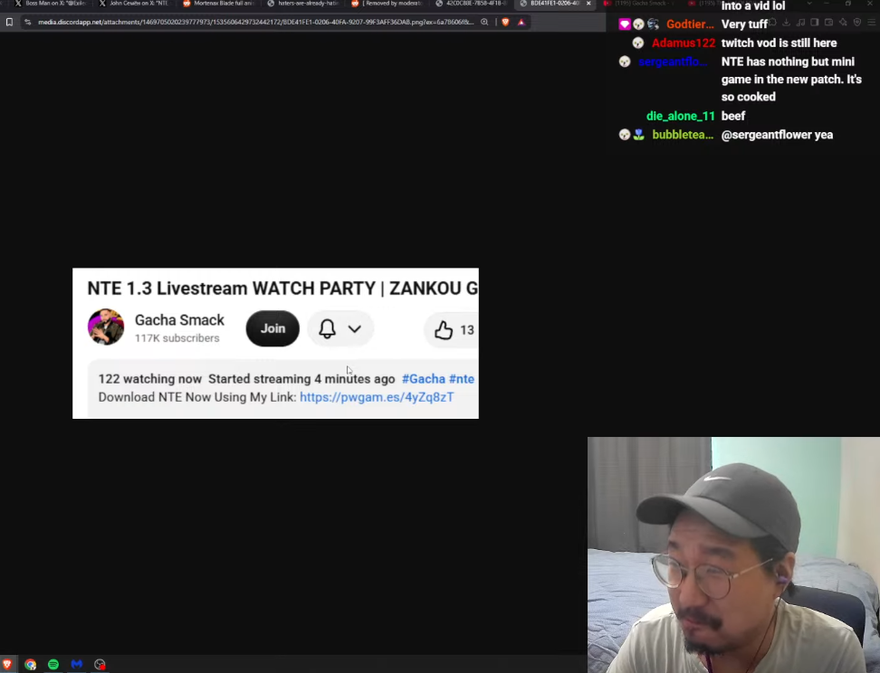Click the '122 watching now' text
Viewport: 880px width, 673px height.
[150, 379]
